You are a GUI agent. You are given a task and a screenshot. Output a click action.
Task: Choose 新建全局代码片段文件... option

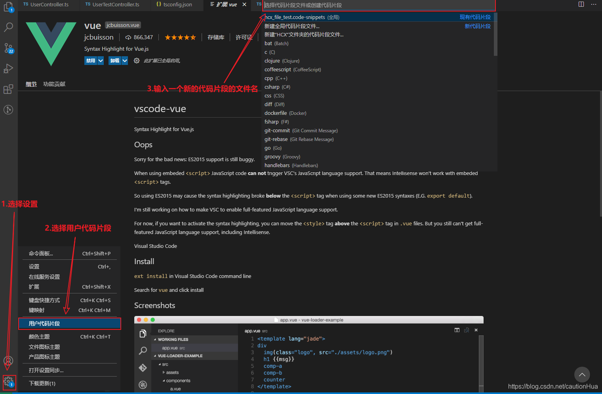coord(377,26)
